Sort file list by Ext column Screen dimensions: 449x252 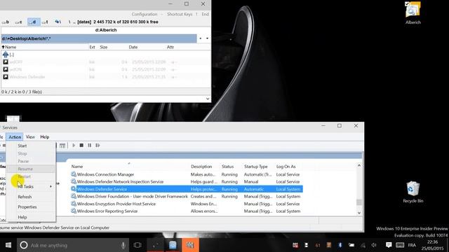click(93, 47)
